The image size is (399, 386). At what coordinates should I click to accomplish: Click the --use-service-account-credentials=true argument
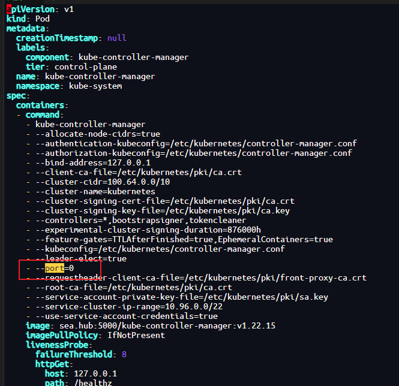pos(127,316)
